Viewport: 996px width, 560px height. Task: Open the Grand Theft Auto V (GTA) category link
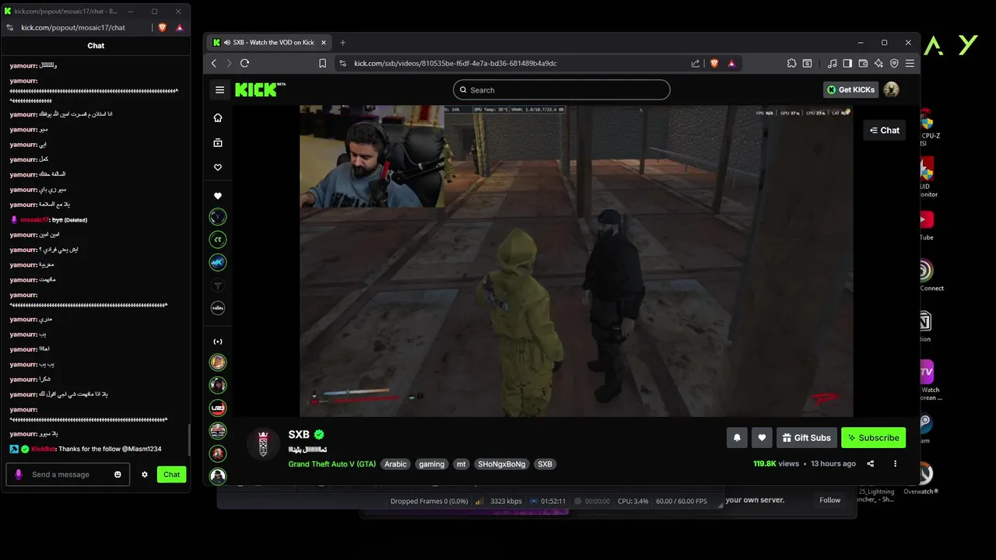pos(332,464)
